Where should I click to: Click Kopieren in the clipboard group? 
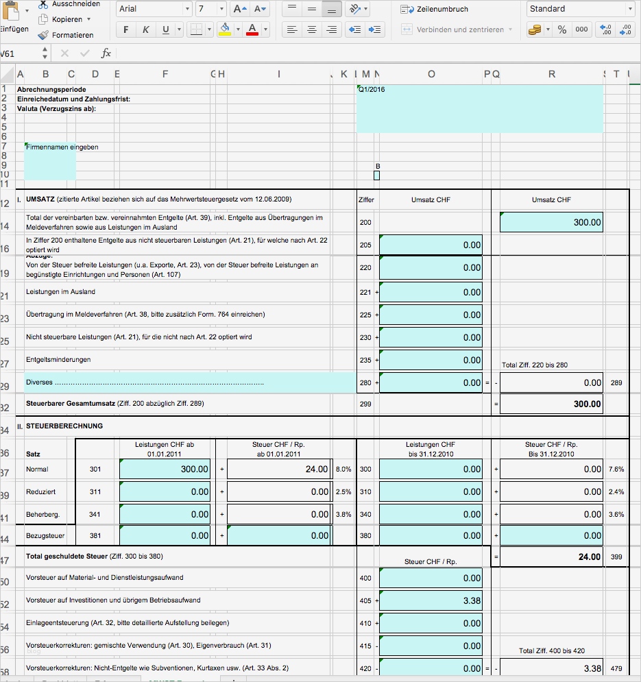click(x=66, y=19)
